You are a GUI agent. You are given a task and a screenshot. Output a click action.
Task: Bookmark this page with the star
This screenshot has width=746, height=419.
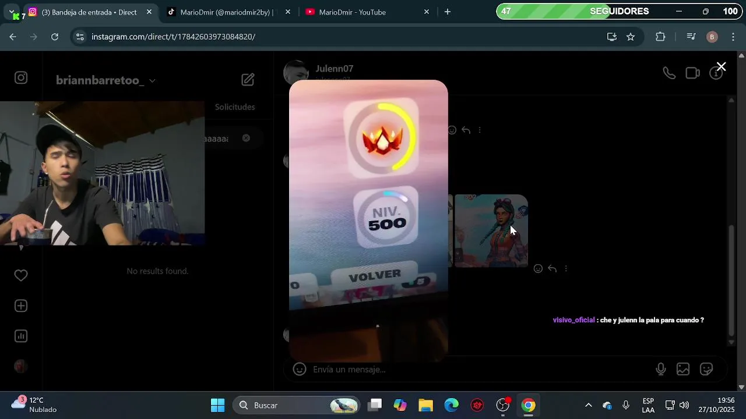coord(631,37)
